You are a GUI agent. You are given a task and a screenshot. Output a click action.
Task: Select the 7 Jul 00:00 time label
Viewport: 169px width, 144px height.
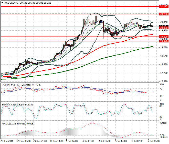[x=154, y=141]
